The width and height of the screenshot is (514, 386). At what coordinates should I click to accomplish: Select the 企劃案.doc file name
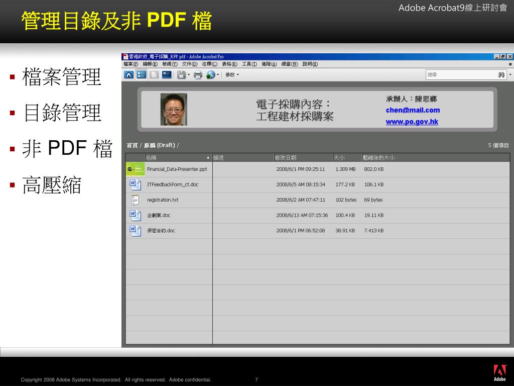(x=159, y=215)
